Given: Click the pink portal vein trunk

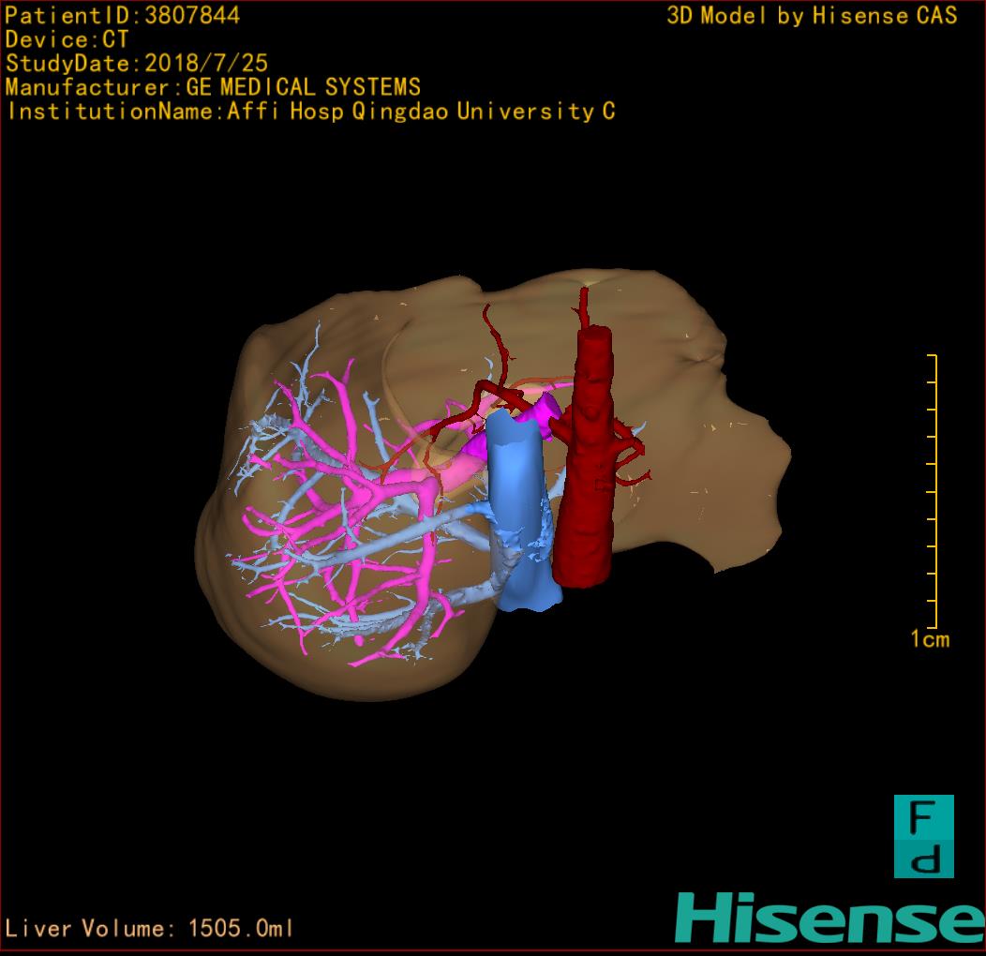Looking at the screenshot, I should (411, 490).
